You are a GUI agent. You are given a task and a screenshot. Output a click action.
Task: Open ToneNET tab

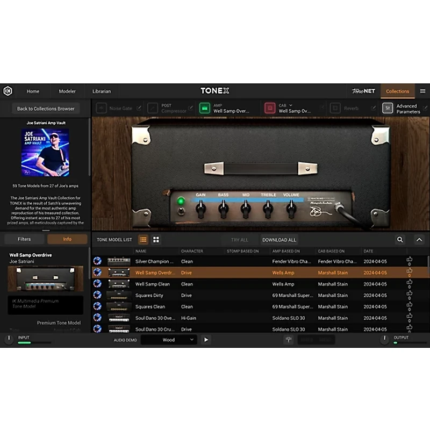[x=363, y=91]
